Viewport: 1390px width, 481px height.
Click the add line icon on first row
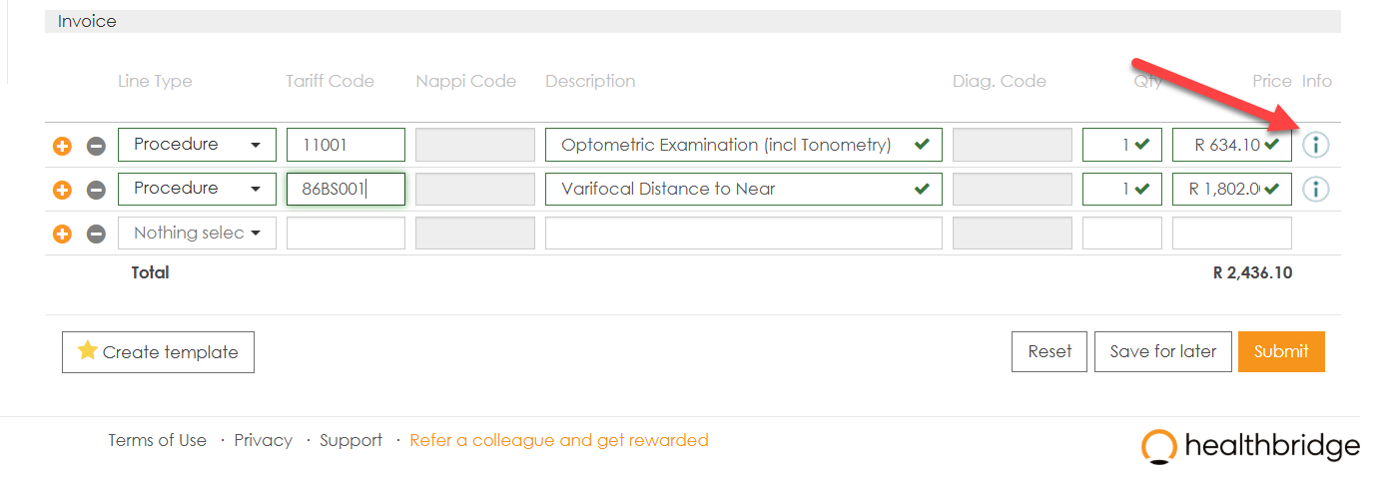tap(62, 146)
